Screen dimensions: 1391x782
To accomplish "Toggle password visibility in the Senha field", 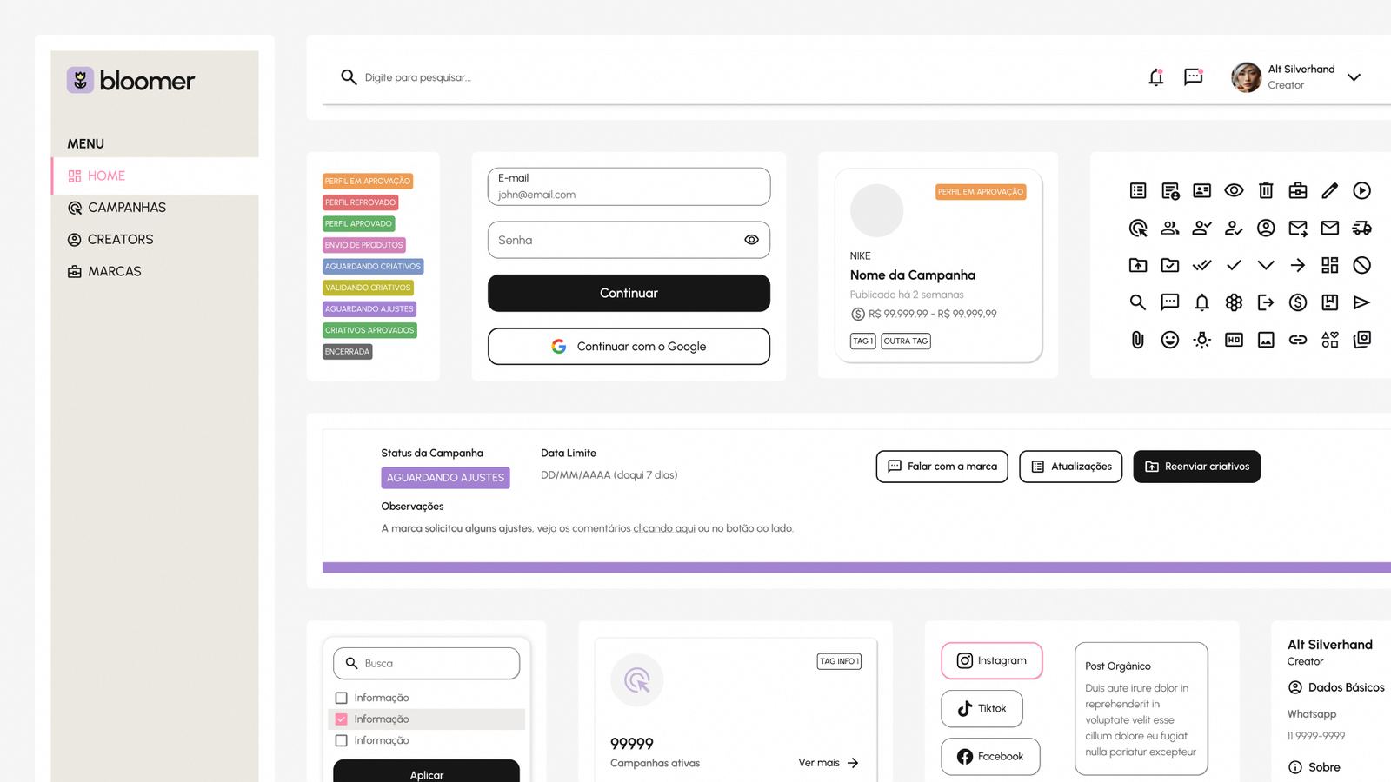I will [752, 240].
